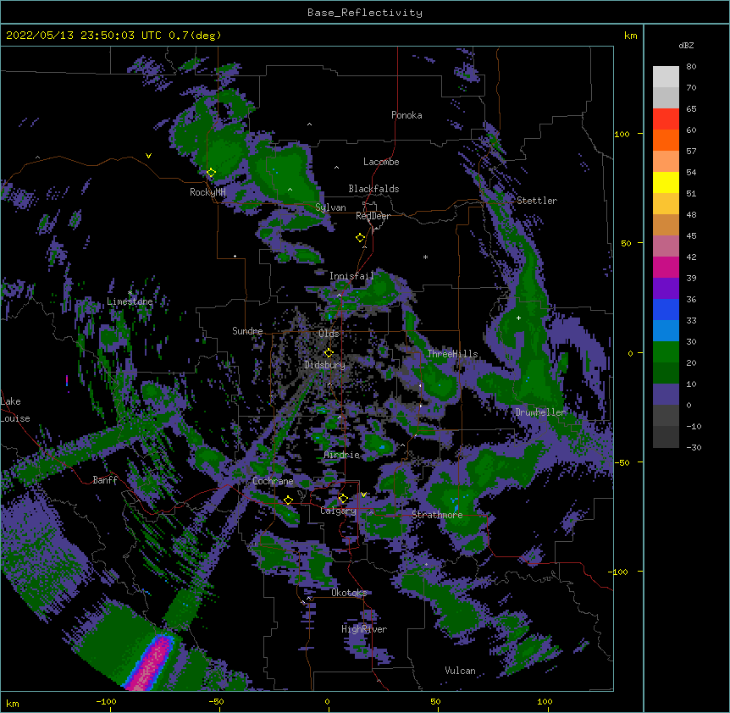
Task: Click the Ponoka city label
Action: coord(406,115)
